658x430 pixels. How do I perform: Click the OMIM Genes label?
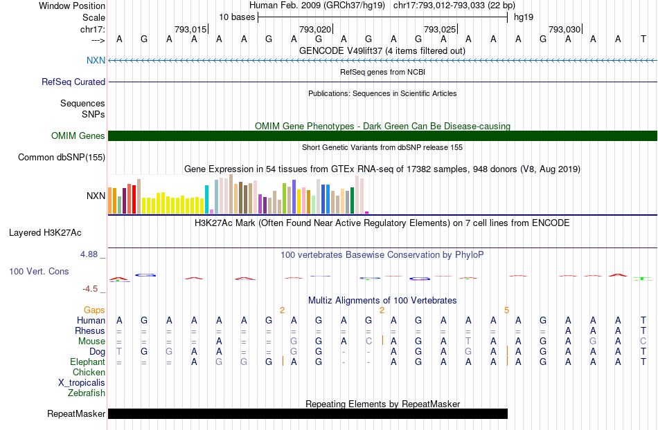point(78,135)
